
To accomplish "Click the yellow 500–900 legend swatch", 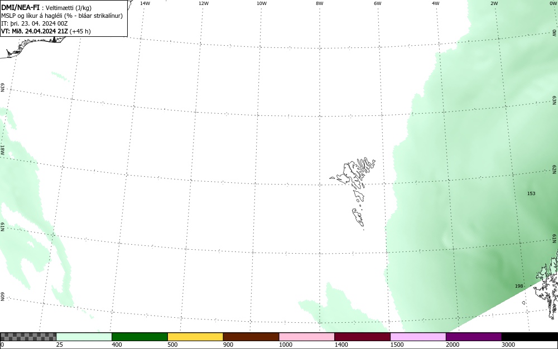I will [195, 337].
